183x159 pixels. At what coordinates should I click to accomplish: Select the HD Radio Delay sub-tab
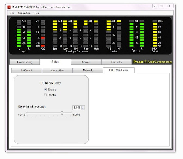[118, 70]
